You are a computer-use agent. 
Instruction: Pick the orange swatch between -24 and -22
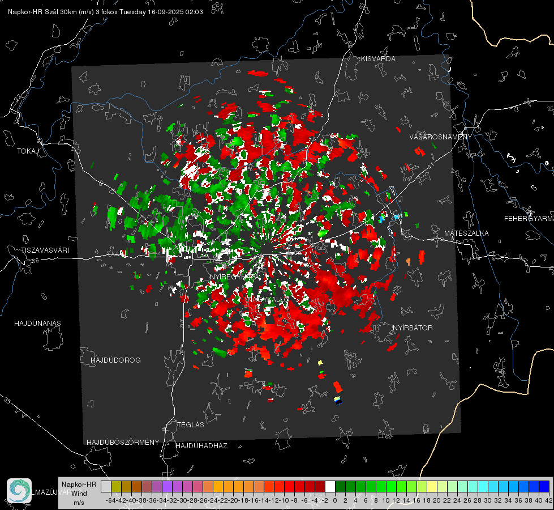coord(218,486)
